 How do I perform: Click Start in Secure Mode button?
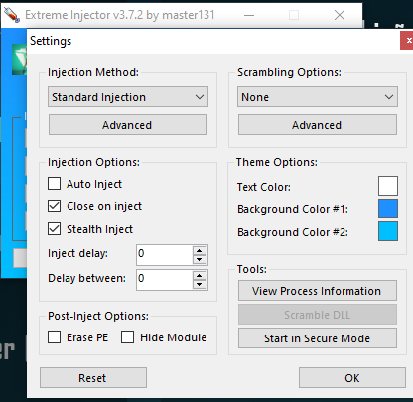318,338
